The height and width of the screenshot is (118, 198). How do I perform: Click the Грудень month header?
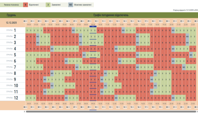11,15
